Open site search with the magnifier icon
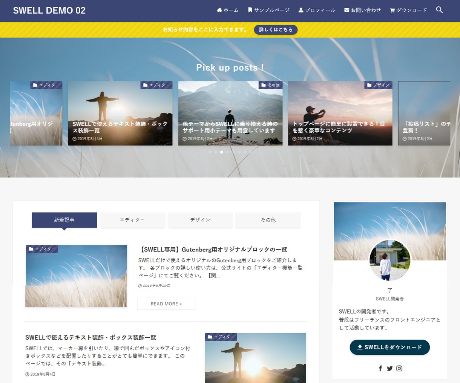 point(439,10)
